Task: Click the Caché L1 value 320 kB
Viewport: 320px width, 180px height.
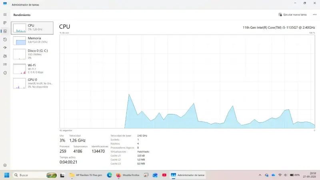Action: (x=141, y=156)
